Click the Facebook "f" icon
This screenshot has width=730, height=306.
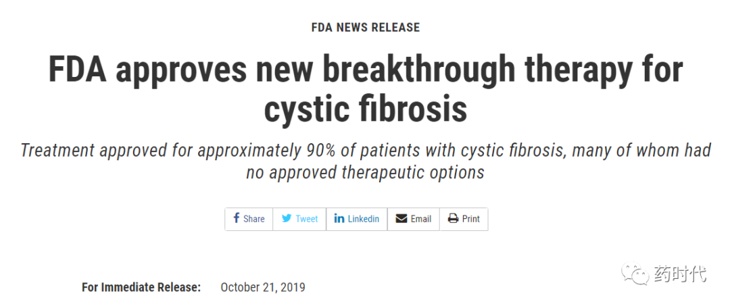click(237, 218)
